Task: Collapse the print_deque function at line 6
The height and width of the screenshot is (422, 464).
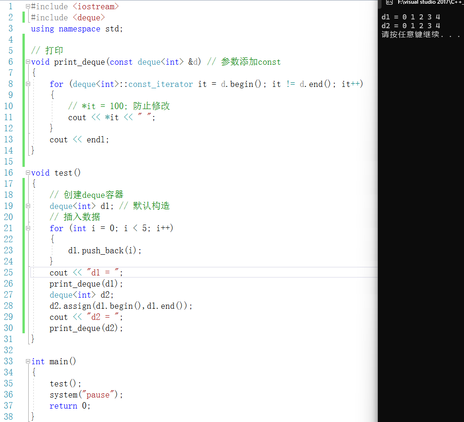Action: coord(28,62)
